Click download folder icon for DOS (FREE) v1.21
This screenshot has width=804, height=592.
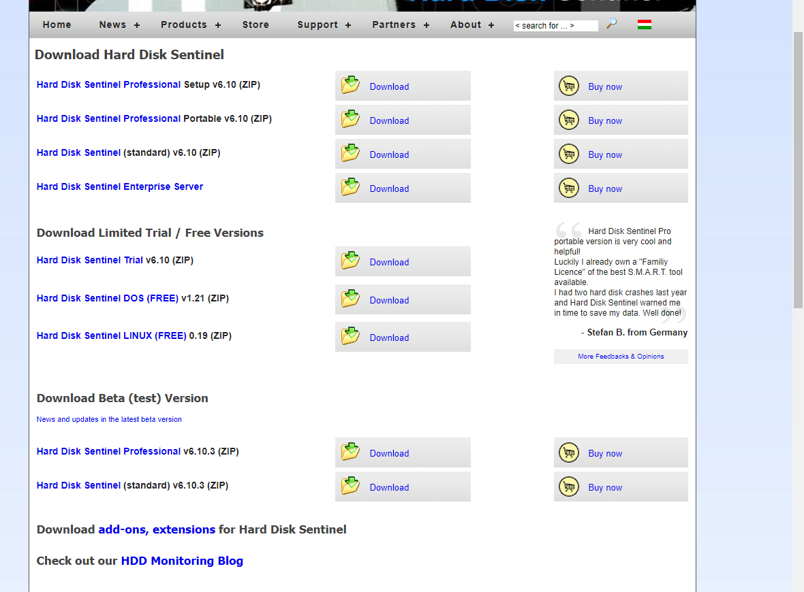tap(351, 299)
